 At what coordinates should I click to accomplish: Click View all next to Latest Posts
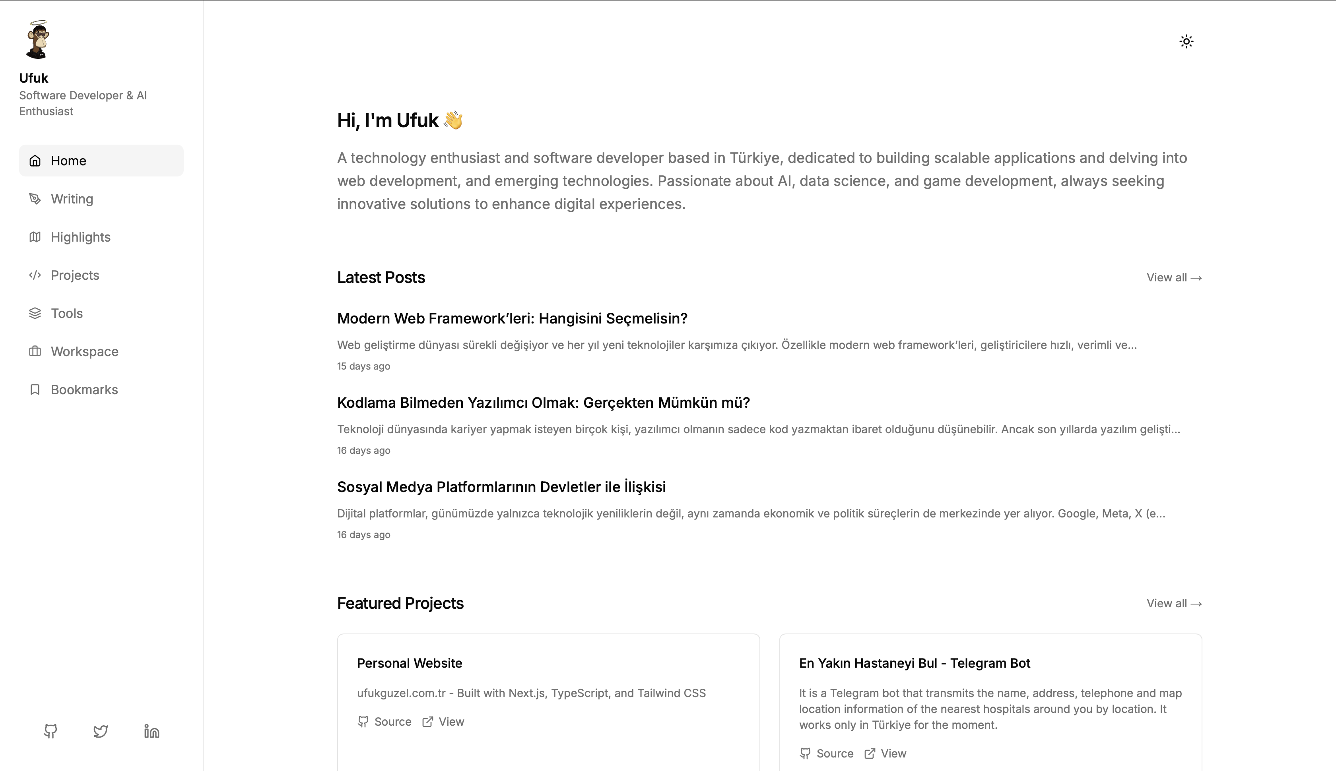tap(1174, 277)
